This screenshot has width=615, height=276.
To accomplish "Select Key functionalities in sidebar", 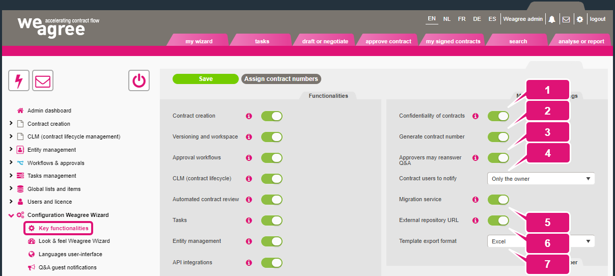I will click(x=59, y=228).
